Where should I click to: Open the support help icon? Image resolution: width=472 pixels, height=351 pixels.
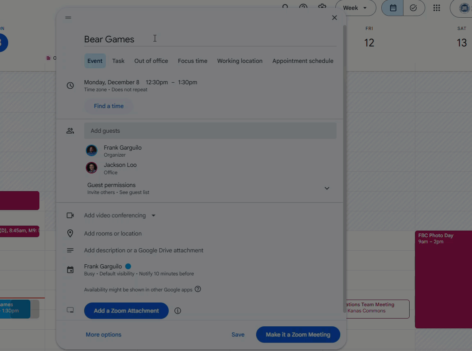[x=303, y=7]
